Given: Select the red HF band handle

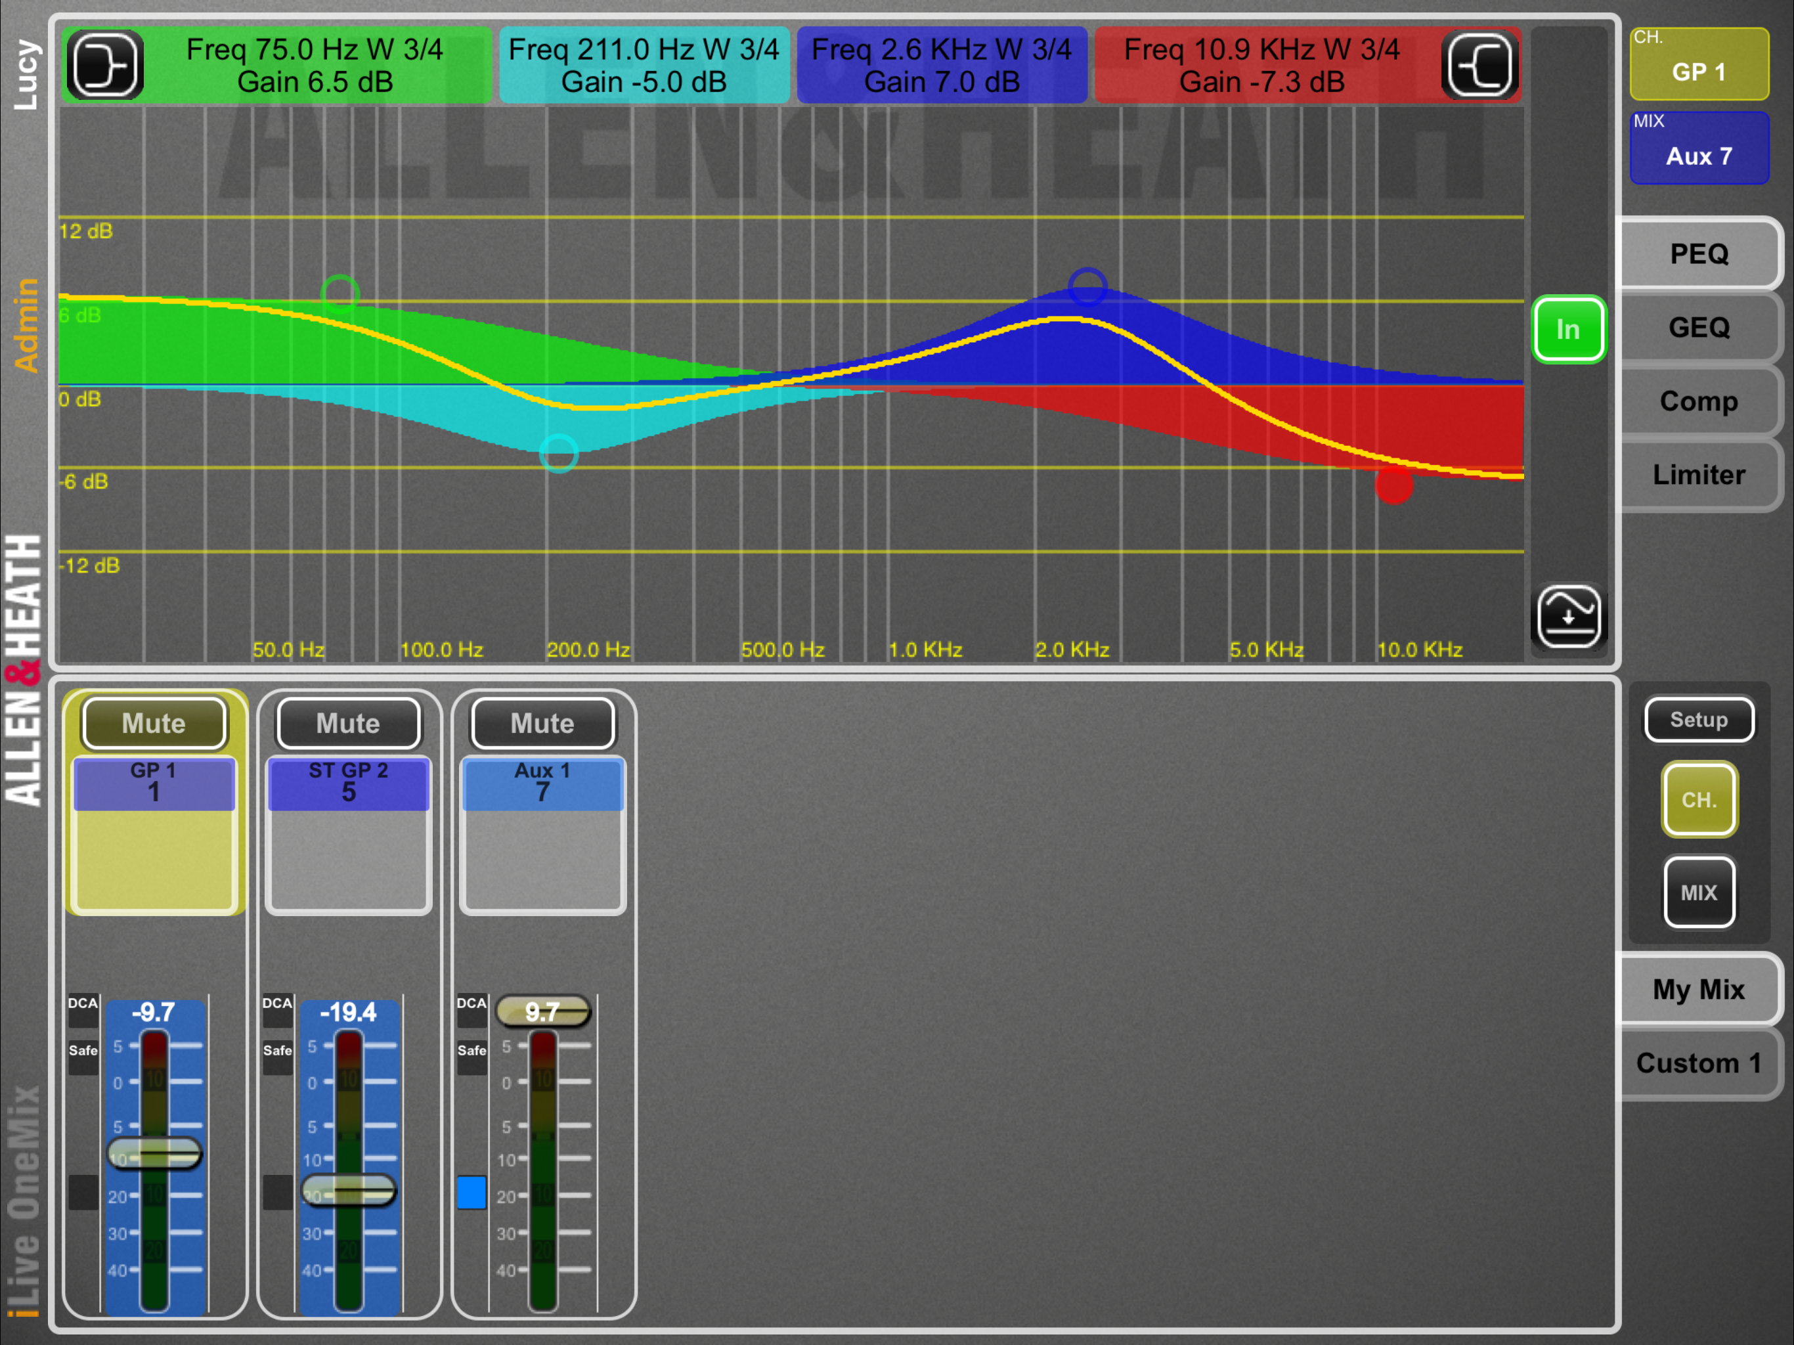Looking at the screenshot, I should [1394, 485].
